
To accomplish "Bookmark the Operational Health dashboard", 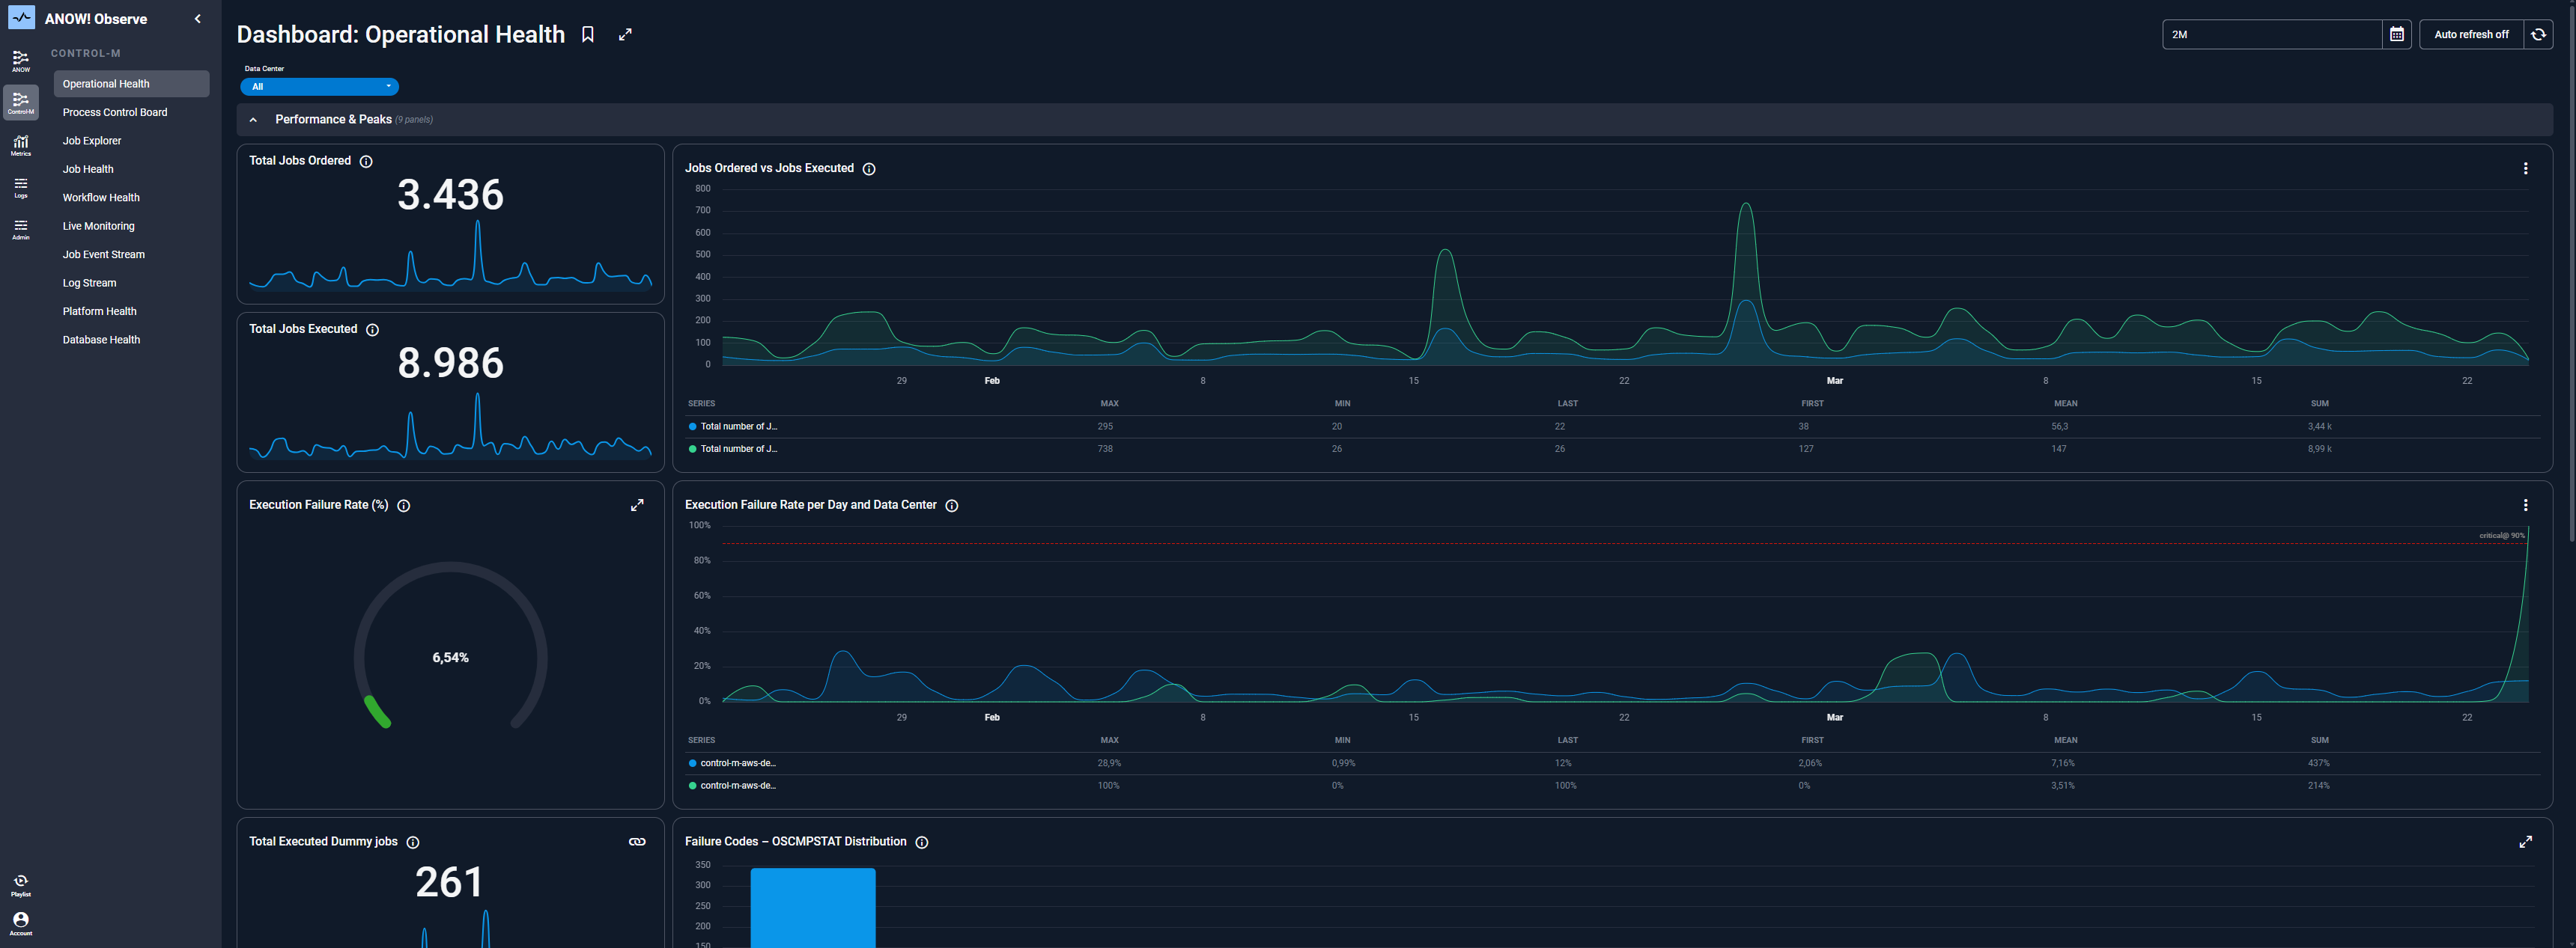I will tap(588, 35).
